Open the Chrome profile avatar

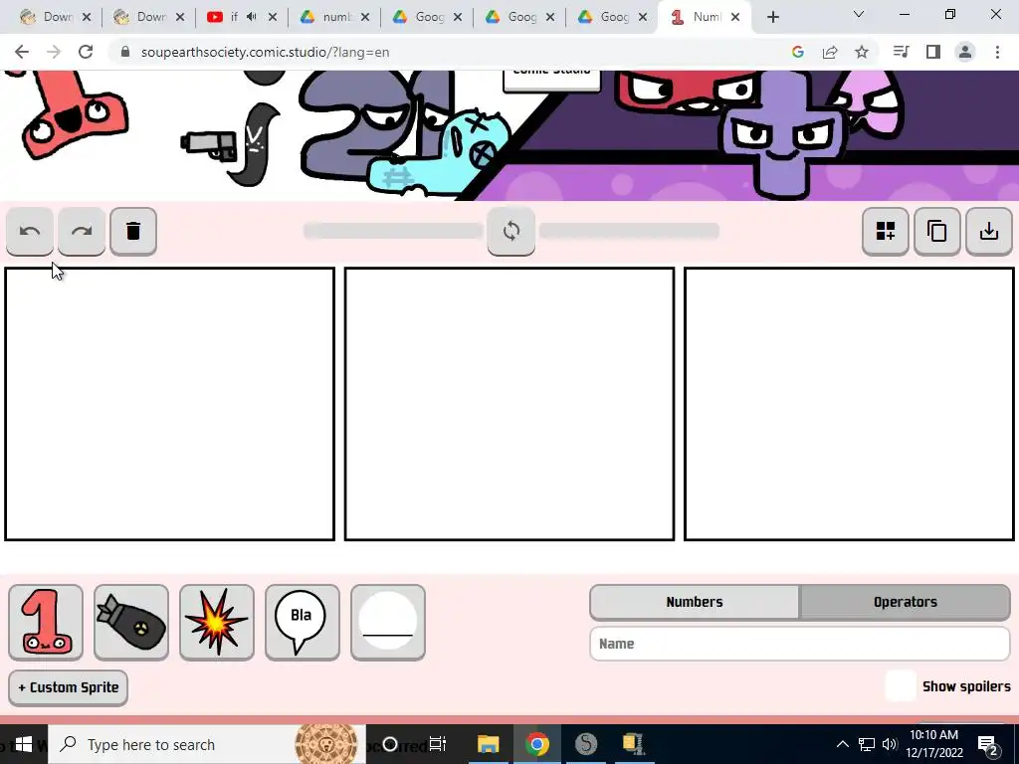tap(965, 52)
